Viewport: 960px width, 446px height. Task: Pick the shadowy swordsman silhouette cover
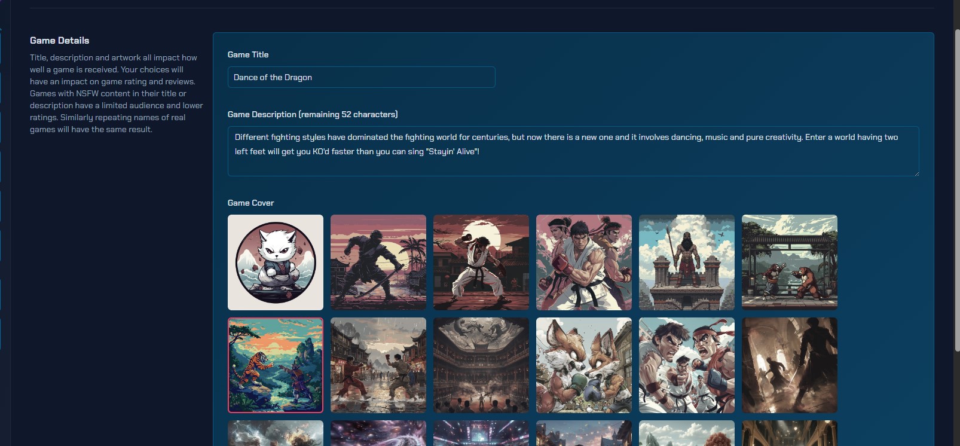(790, 365)
